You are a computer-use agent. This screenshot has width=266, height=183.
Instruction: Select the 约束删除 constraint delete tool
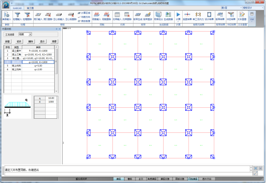(x=127, y=16)
